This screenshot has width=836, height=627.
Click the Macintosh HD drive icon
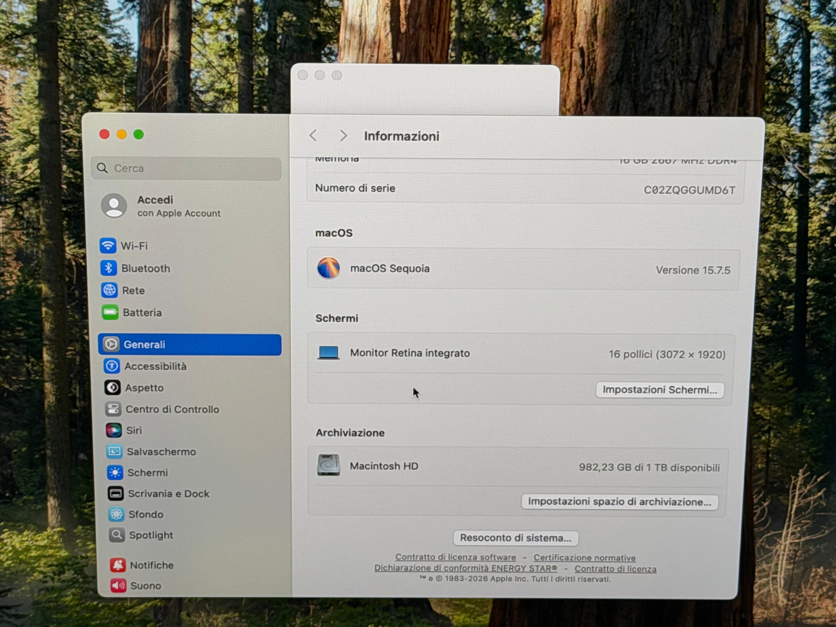click(328, 465)
